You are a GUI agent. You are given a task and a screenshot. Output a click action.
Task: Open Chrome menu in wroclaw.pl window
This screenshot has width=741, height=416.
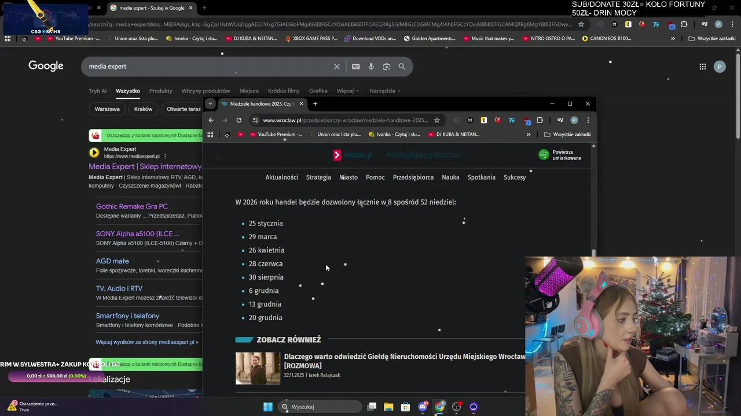(588, 120)
